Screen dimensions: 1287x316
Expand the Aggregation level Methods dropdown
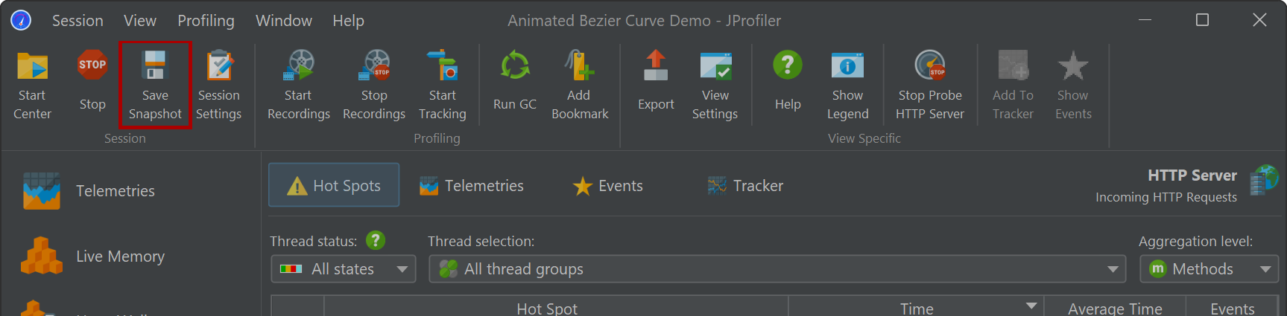point(1209,269)
